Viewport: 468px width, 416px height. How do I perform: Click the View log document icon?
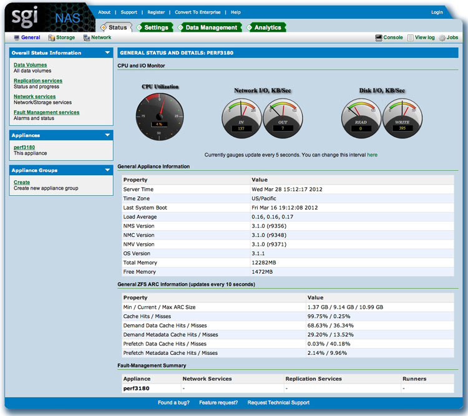[411, 37]
